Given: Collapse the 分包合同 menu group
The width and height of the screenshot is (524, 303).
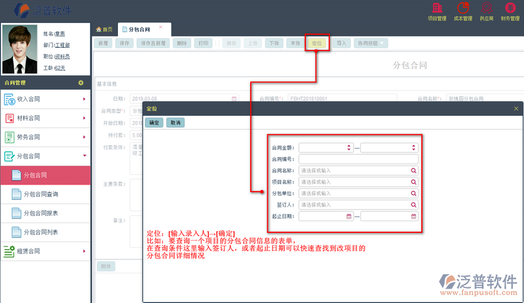Looking at the screenshot, I should (x=84, y=156).
